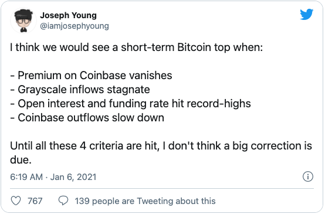This screenshot has height=214, width=325.
Task: Click the Premium on Coinbase vanishes line
Action: pos(91,76)
